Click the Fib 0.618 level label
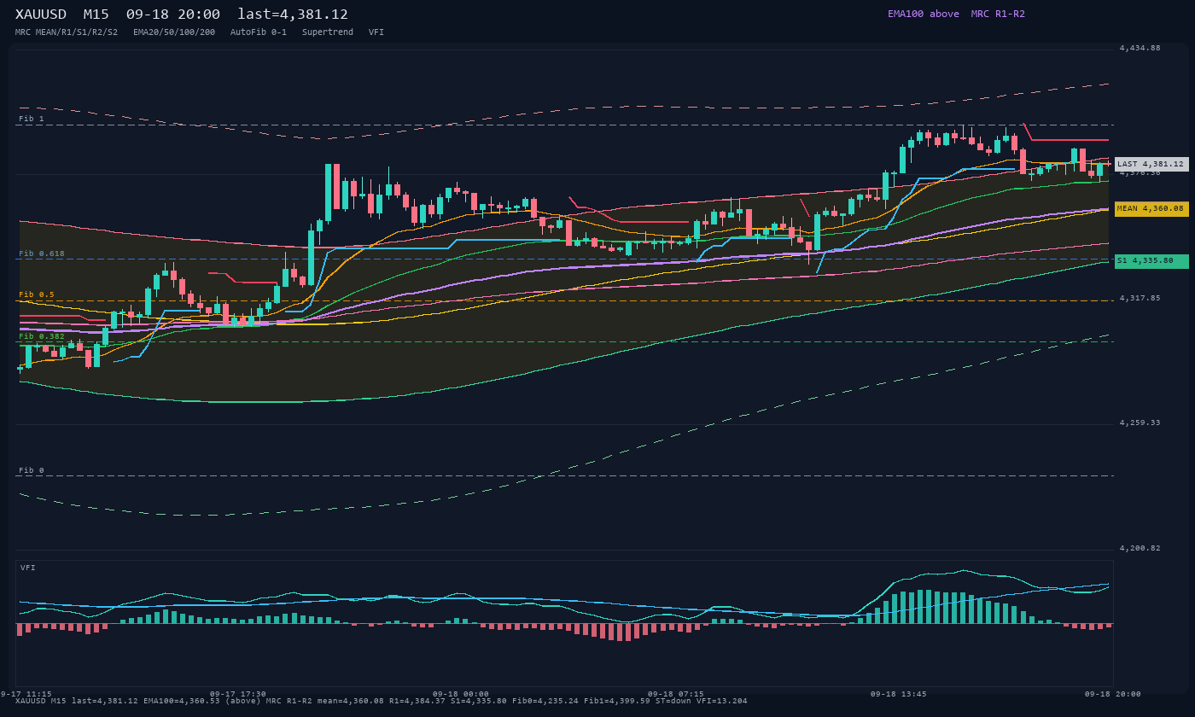Viewport: 1195px width, 717px height. pyautogui.click(x=42, y=254)
